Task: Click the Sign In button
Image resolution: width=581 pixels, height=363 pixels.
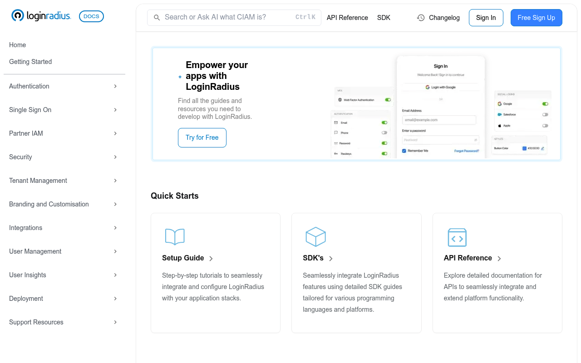Action: click(486, 18)
